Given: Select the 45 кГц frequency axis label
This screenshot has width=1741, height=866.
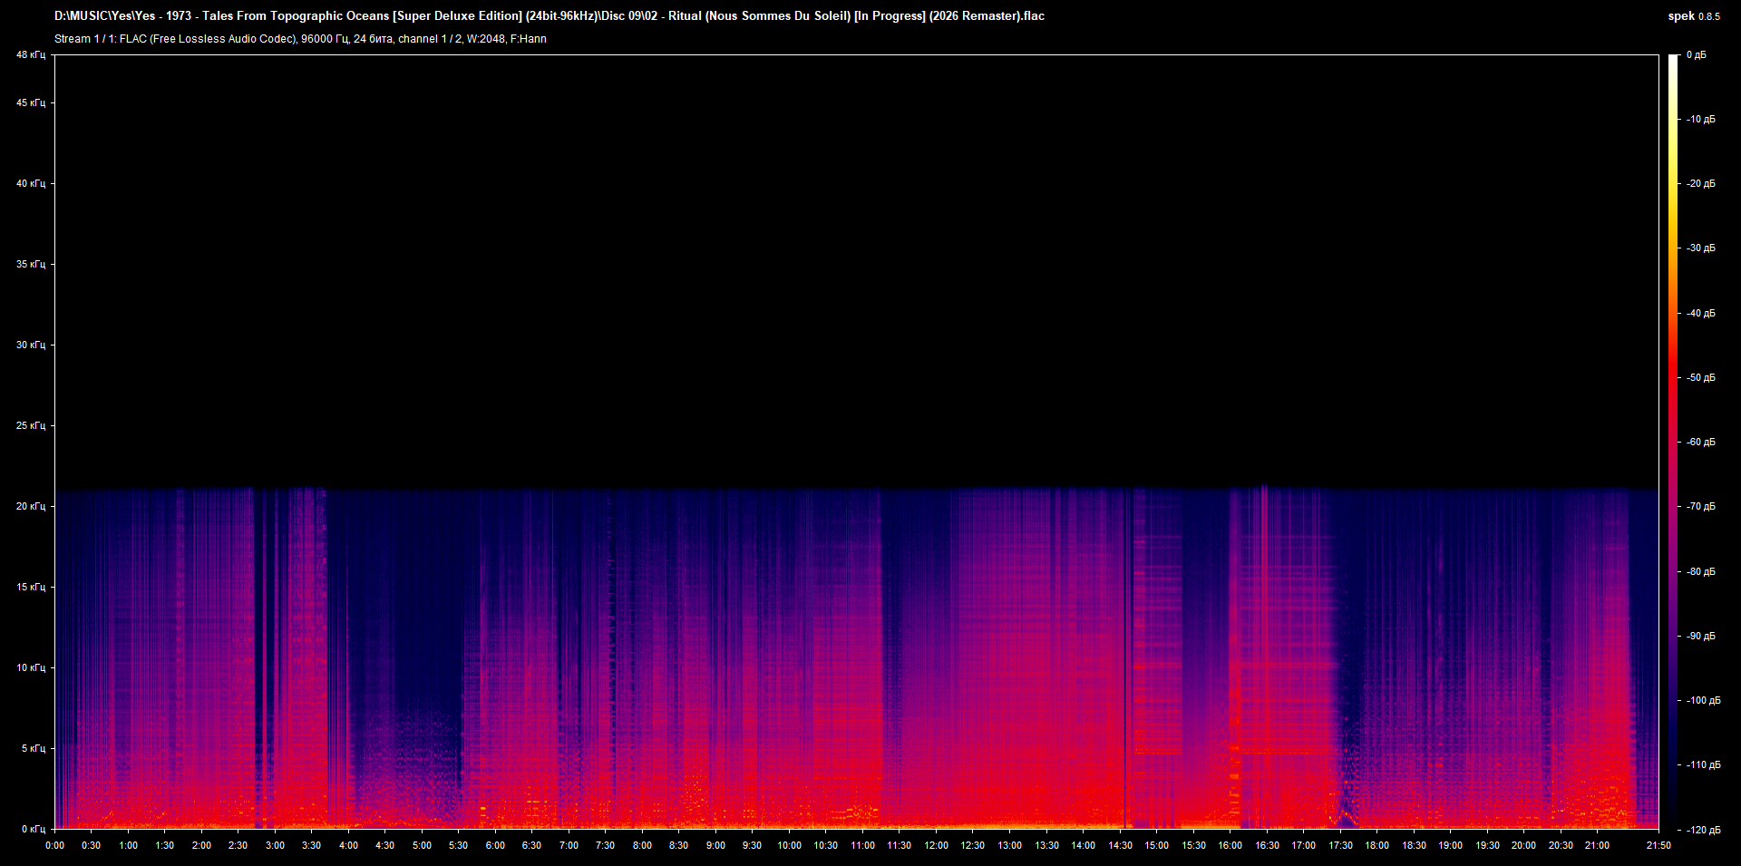Looking at the screenshot, I should pyautogui.click(x=31, y=103).
